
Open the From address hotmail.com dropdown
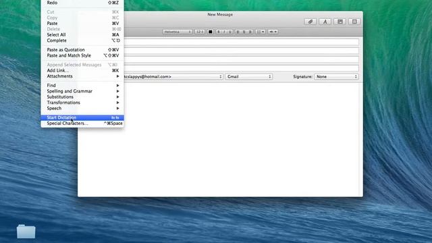[173, 76]
